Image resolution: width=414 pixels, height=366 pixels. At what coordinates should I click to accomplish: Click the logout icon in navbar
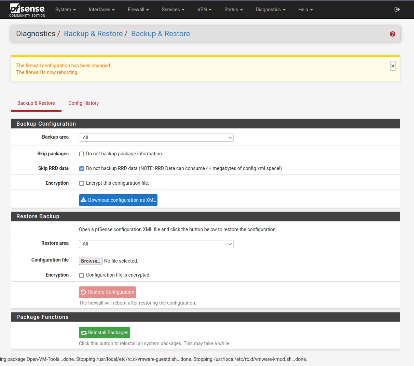(x=397, y=10)
